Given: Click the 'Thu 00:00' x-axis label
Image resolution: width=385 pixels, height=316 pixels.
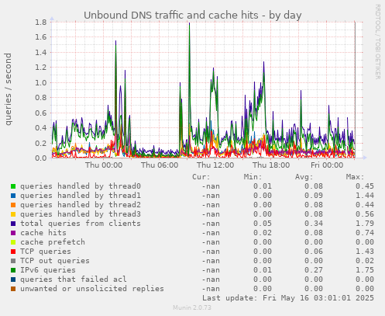Looking at the screenshot, I should (x=104, y=165).
